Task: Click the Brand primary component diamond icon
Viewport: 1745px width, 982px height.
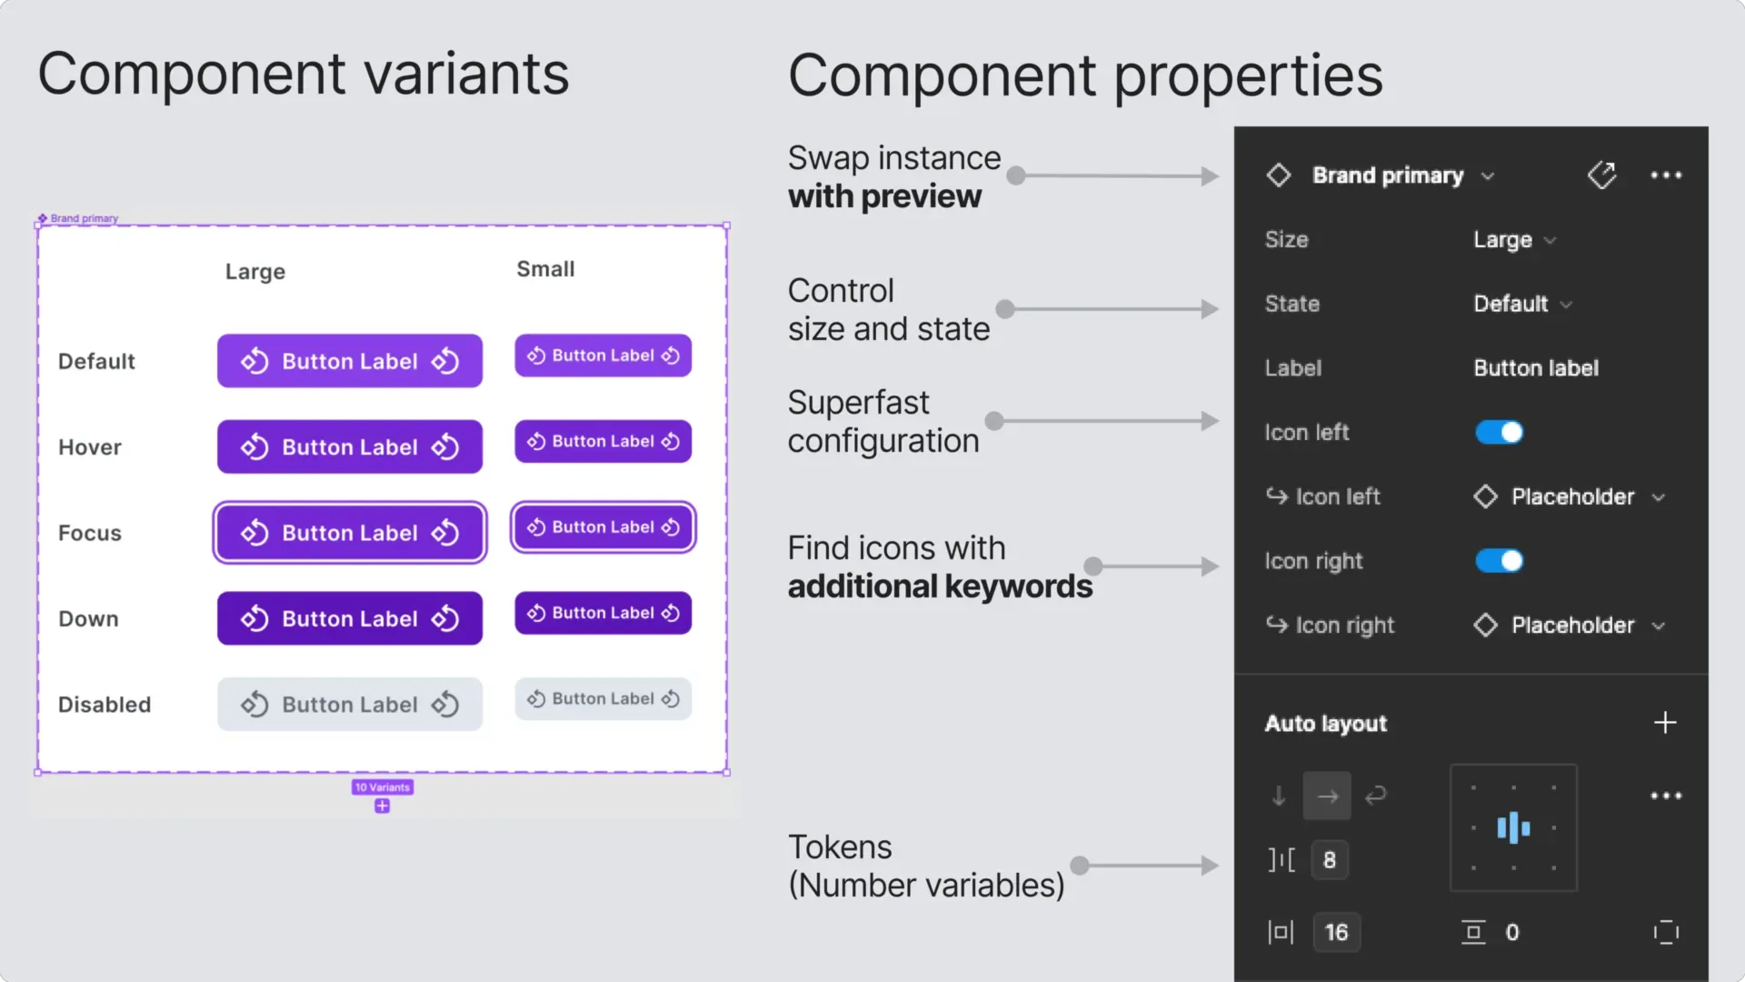Action: tap(1279, 175)
